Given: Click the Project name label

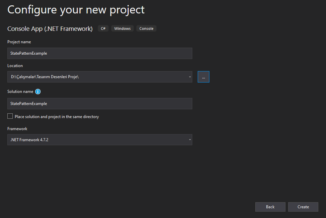Looking at the screenshot, I should pyautogui.click(x=19, y=42).
